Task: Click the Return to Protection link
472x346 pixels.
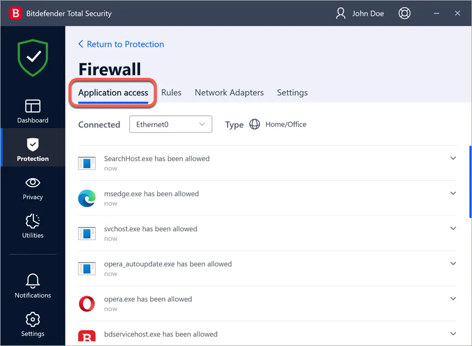Action: 121,44
